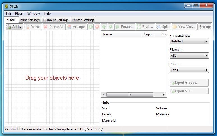Click the Split toolbar button
The image size is (217, 136).
click(x=163, y=27)
